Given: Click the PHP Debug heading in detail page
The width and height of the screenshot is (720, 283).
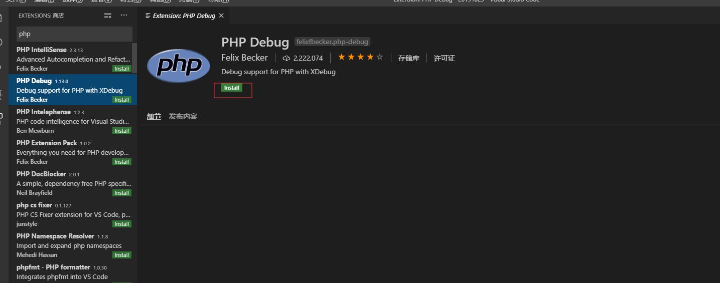Looking at the screenshot, I should click(x=255, y=42).
